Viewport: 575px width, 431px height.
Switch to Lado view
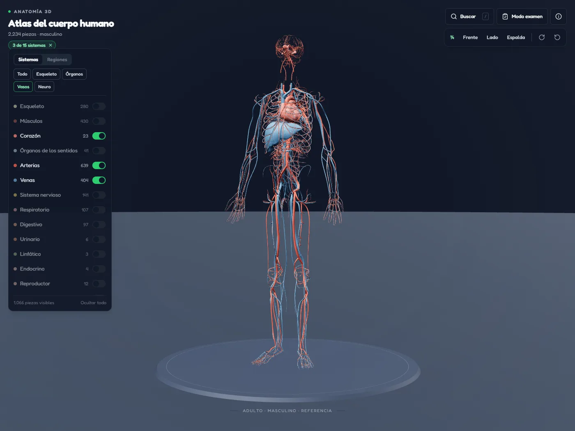[x=492, y=37]
